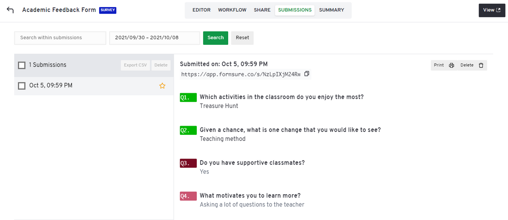The image size is (508, 220).
Task: Click the submission link formsure.co URL
Action: coord(241,74)
